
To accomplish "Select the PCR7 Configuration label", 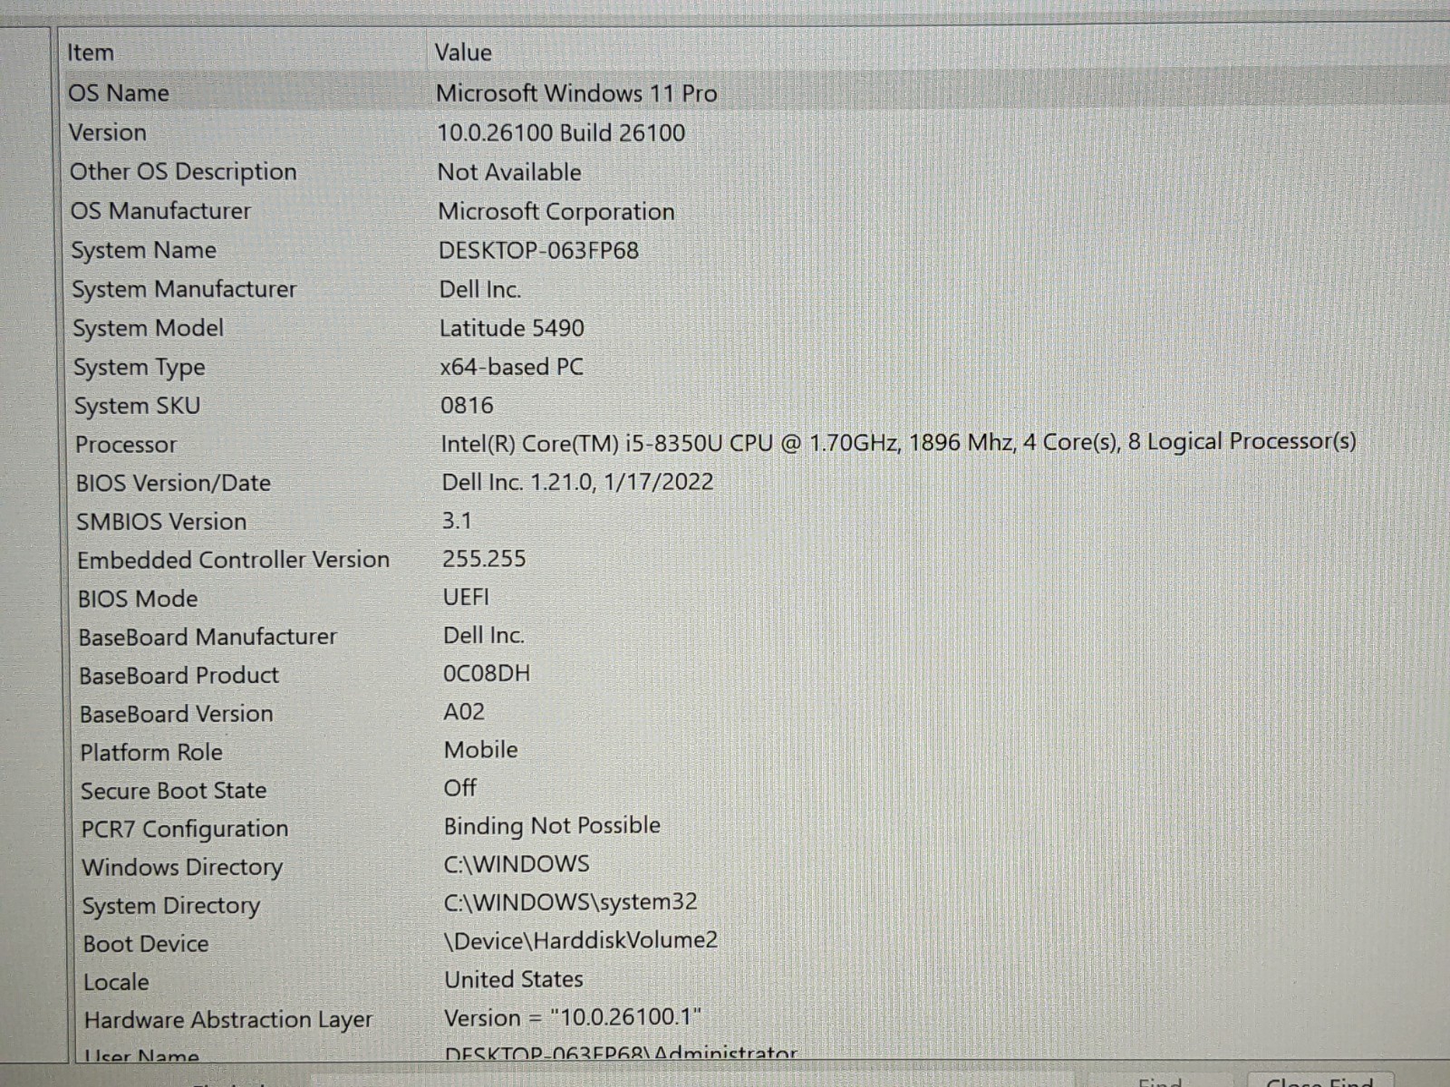I will coord(185,830).
